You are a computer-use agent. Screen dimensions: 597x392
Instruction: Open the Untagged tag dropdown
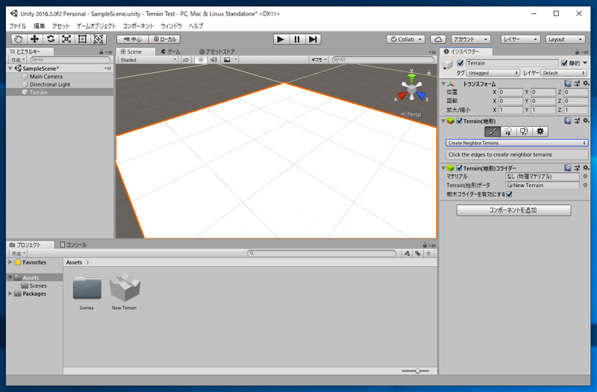pyautogui.click(x=493, y=72)
